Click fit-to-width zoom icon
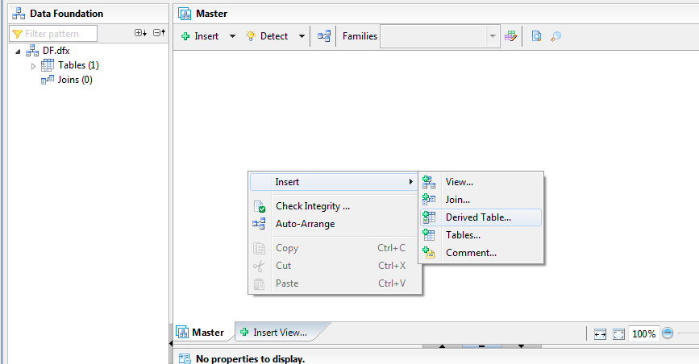The width and height of the screenshot is (699, 364). (x=601, y=333)
